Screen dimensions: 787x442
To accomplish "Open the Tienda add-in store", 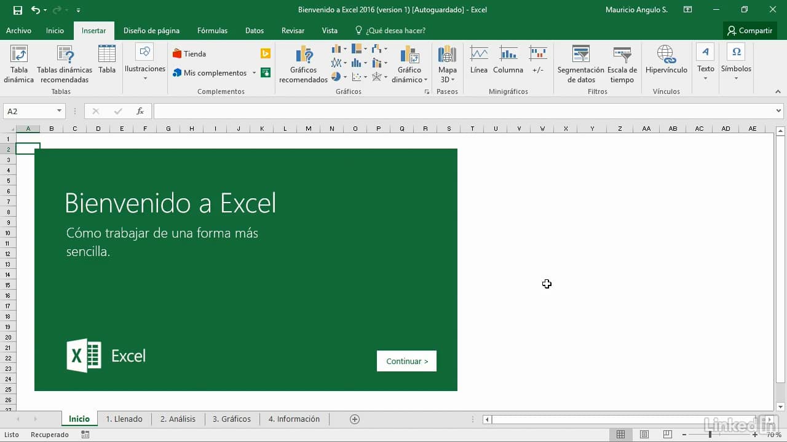I will click(189, 53).
